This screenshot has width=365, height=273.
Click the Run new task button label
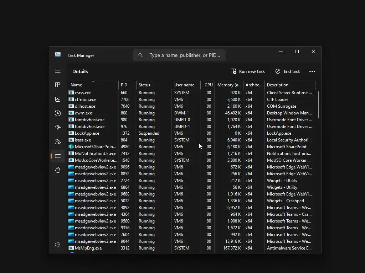pos(252,71)
